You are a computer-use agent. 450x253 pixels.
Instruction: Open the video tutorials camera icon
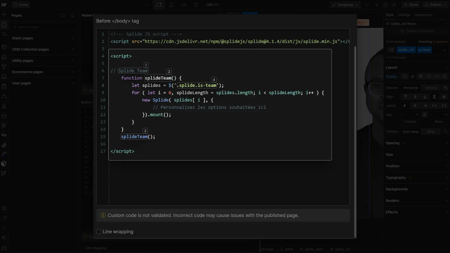pos(4,248)
